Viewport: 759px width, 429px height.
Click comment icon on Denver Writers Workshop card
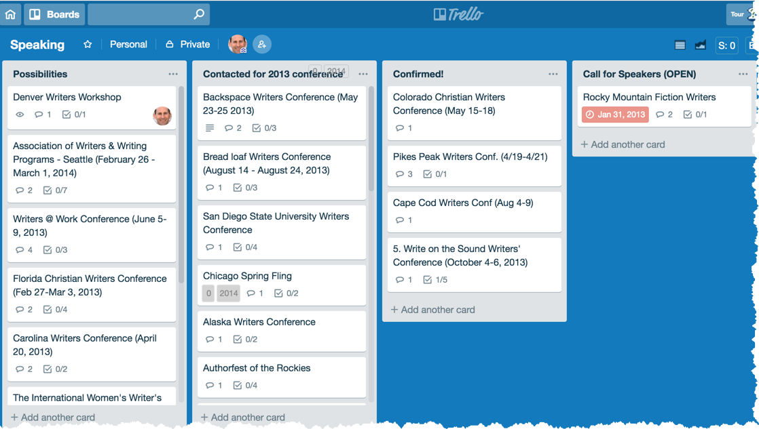tap(39, 115)
